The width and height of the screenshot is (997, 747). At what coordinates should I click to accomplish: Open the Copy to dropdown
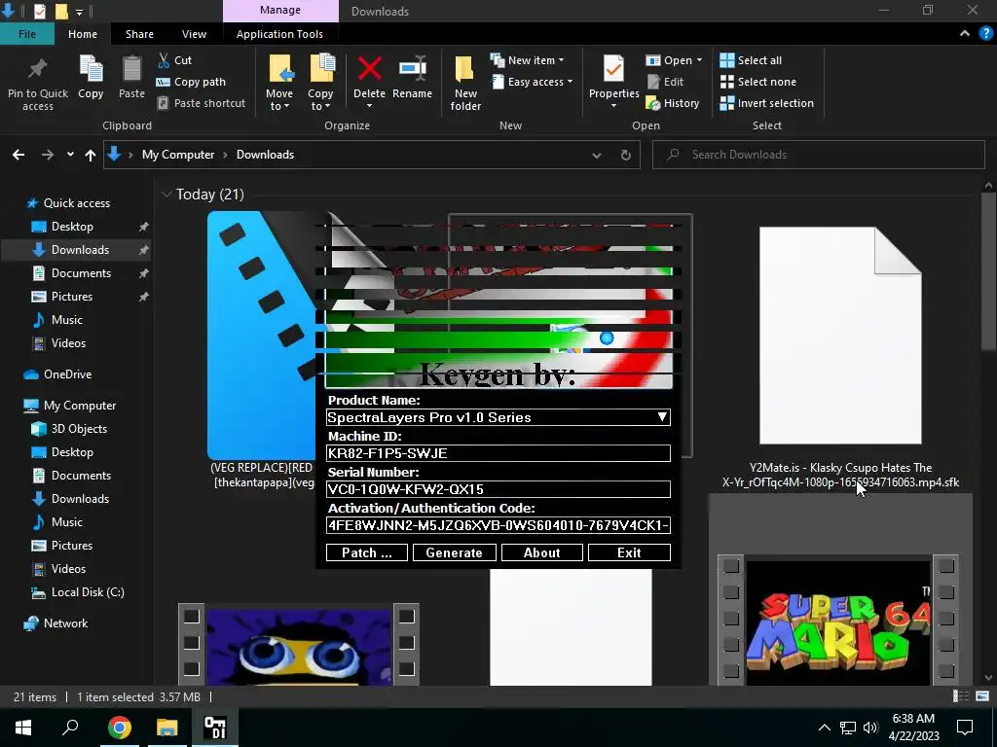click(x=319, y=100)
